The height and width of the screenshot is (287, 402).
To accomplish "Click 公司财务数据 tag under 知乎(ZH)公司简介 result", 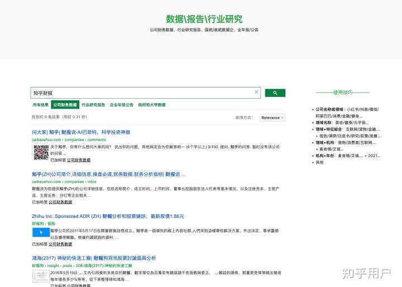I will [60, 202].
